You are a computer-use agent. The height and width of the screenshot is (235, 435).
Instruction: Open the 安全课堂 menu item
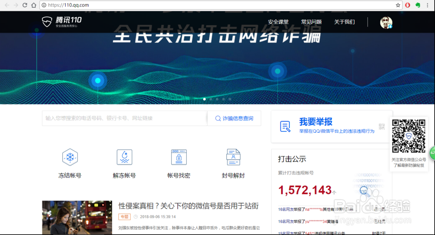(278, 22)
